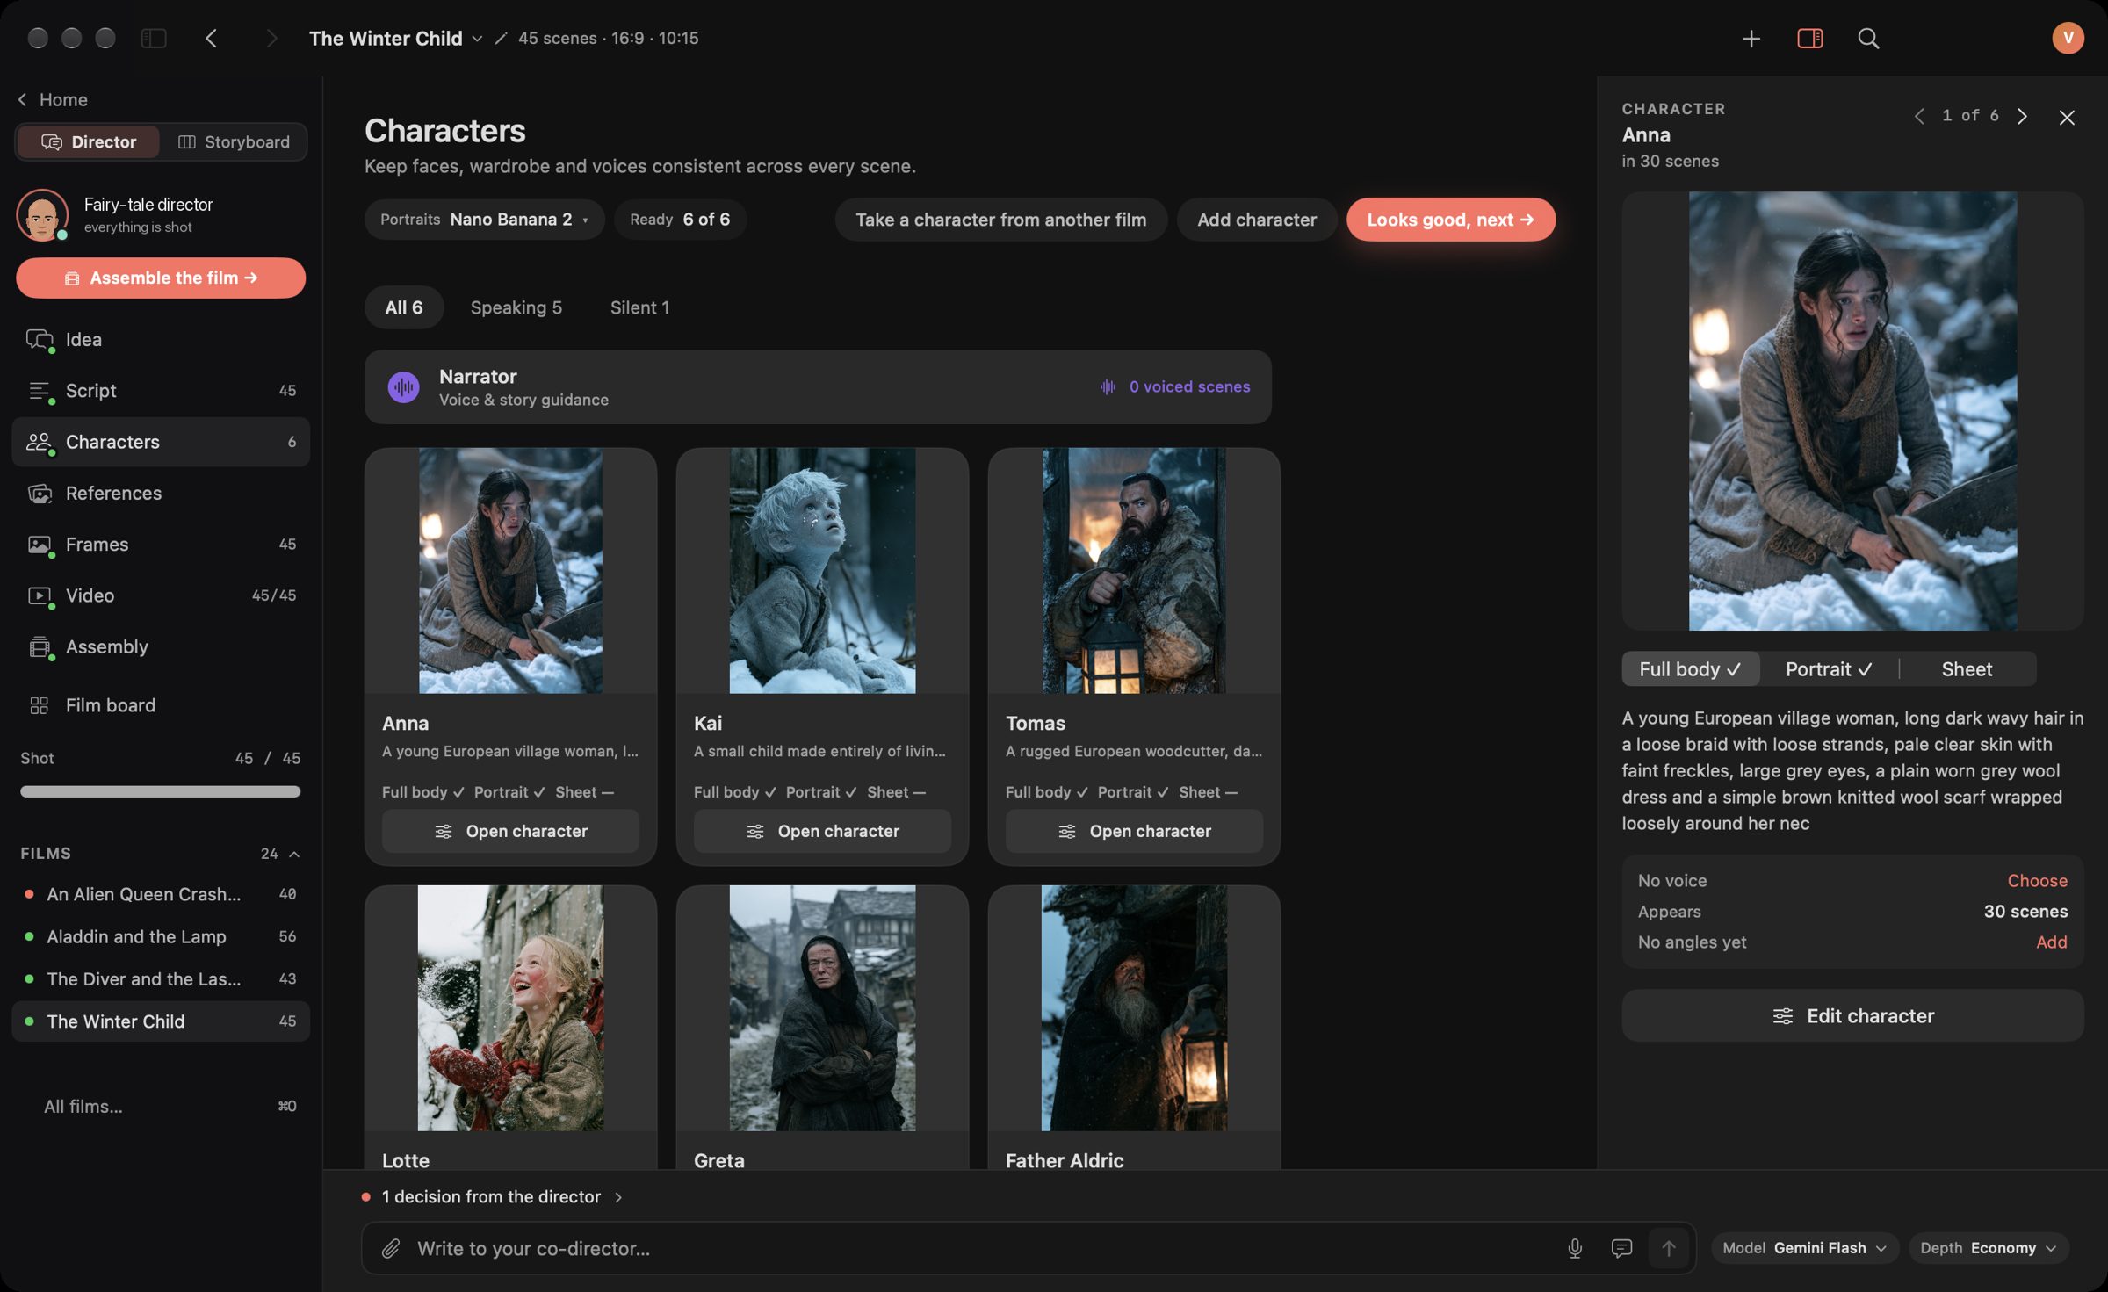Open the Frames section
The width and height of the screenshot is (2108, 1292).
[161, 544]
